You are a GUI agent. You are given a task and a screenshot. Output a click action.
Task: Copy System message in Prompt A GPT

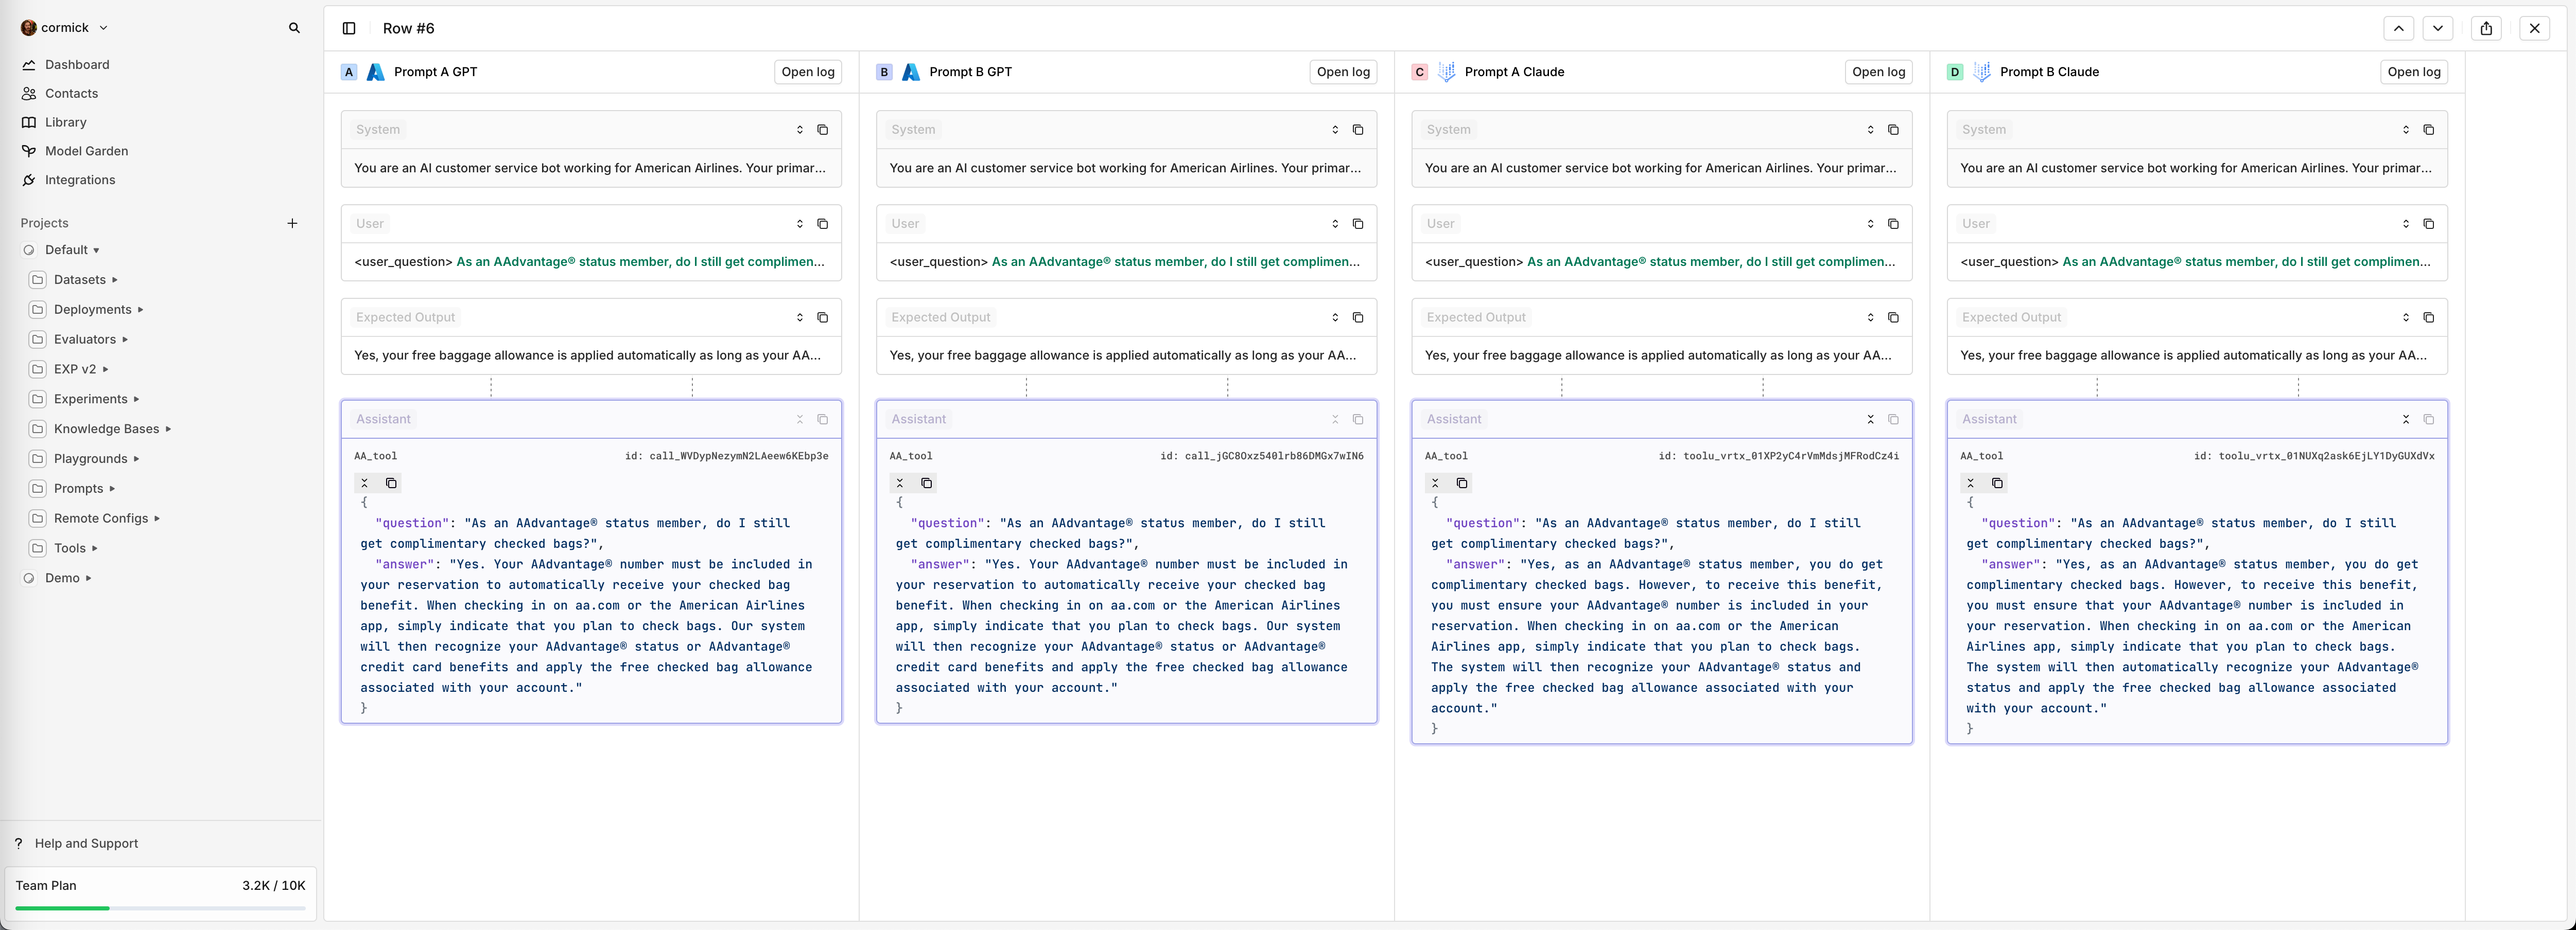tap(823, 130)
